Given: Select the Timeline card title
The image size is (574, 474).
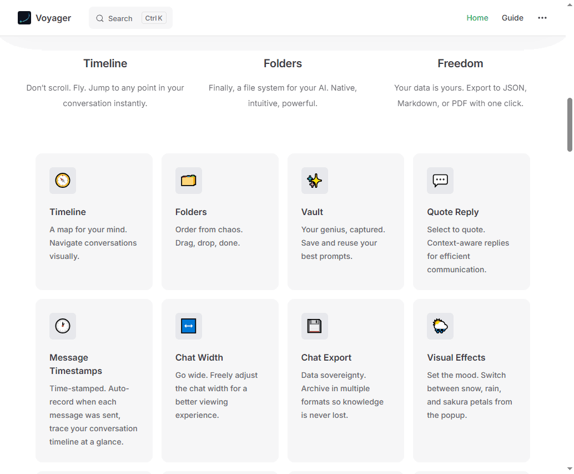Looking at the screenshot, I should pos(68,212).
